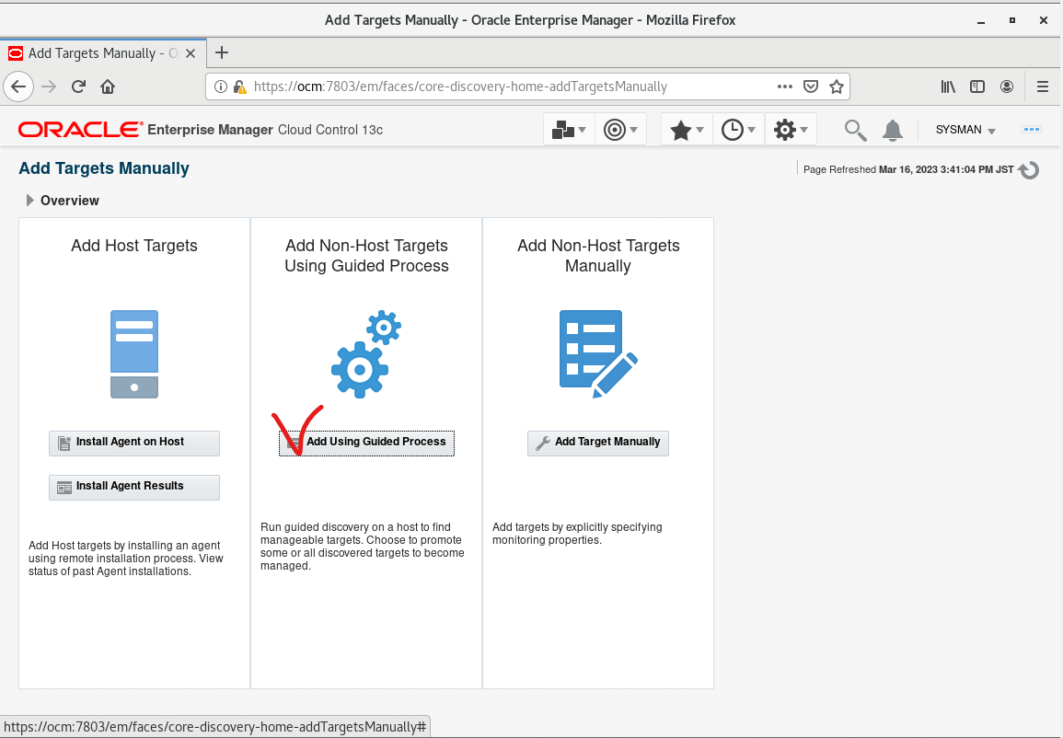The image size is (1063, 738).
Task: Click Install Agent Results button
Action: pyautogui.click(x=134, y=487)
